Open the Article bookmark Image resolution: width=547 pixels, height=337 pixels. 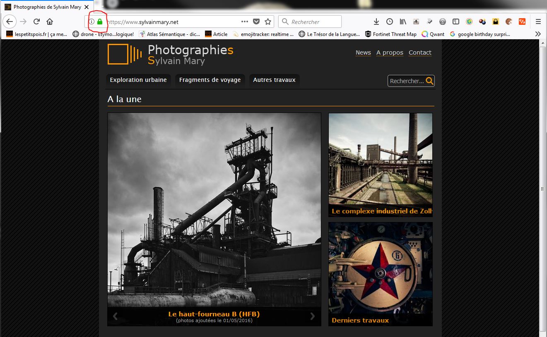pos(216,34)
